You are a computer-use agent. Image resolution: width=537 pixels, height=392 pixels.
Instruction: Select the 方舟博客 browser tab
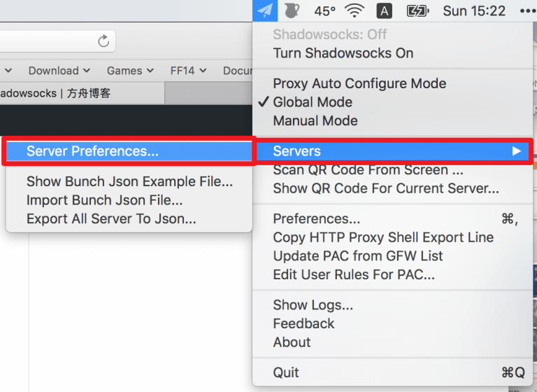[83, 93]
